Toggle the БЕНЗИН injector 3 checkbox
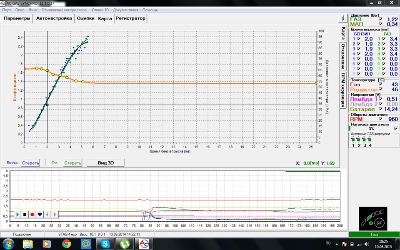Image resolution: width=400 pixels, height=250 pixels. tap(359, 49)
